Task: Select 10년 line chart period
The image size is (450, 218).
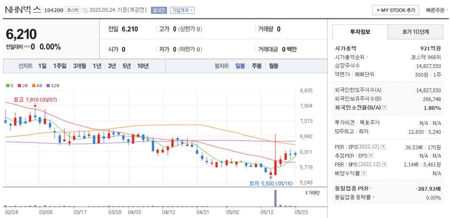Action: click(143, 66)
